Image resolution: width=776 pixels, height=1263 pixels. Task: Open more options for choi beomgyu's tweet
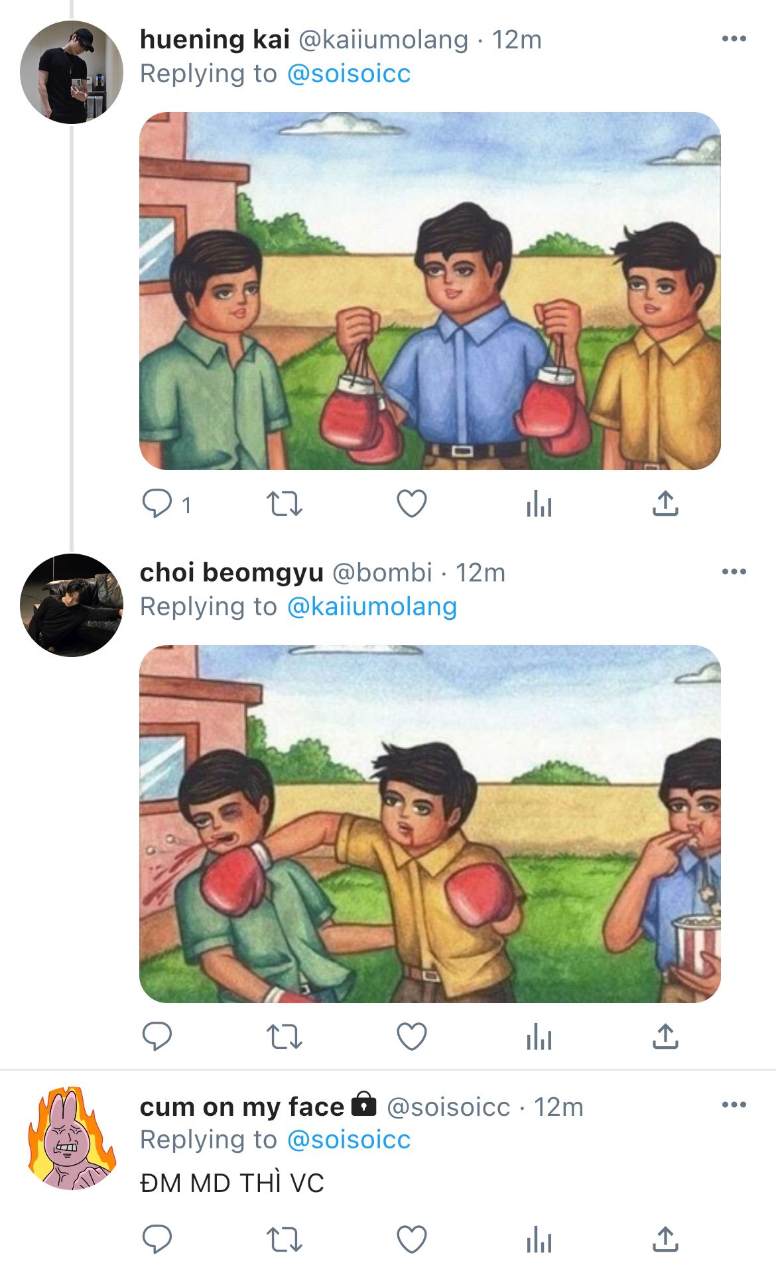(x=734, y=572)
